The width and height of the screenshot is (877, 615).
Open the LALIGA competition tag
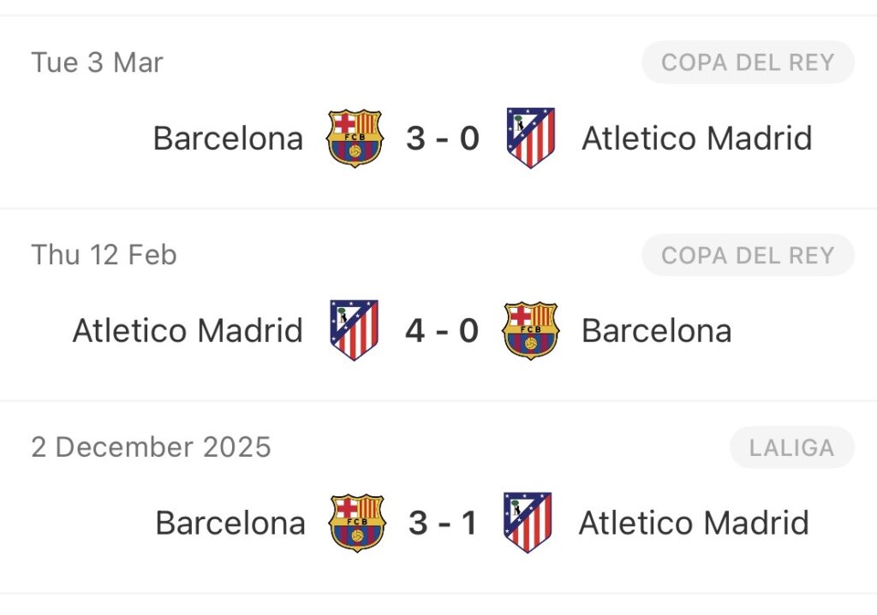point(791,446)
